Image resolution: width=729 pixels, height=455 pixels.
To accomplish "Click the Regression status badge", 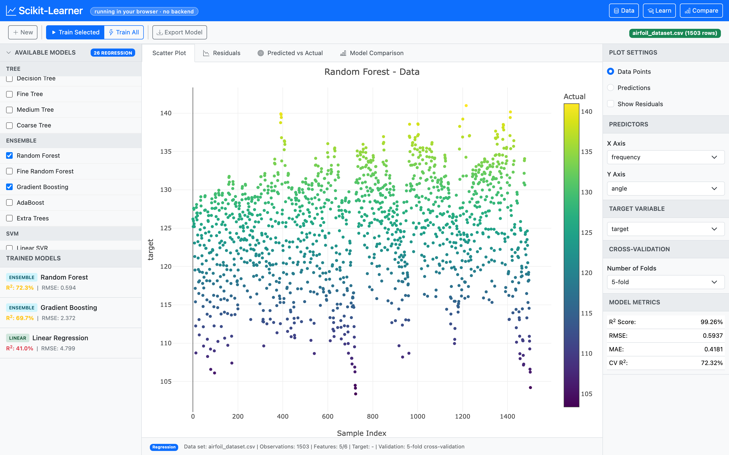I will click(164, 447).
